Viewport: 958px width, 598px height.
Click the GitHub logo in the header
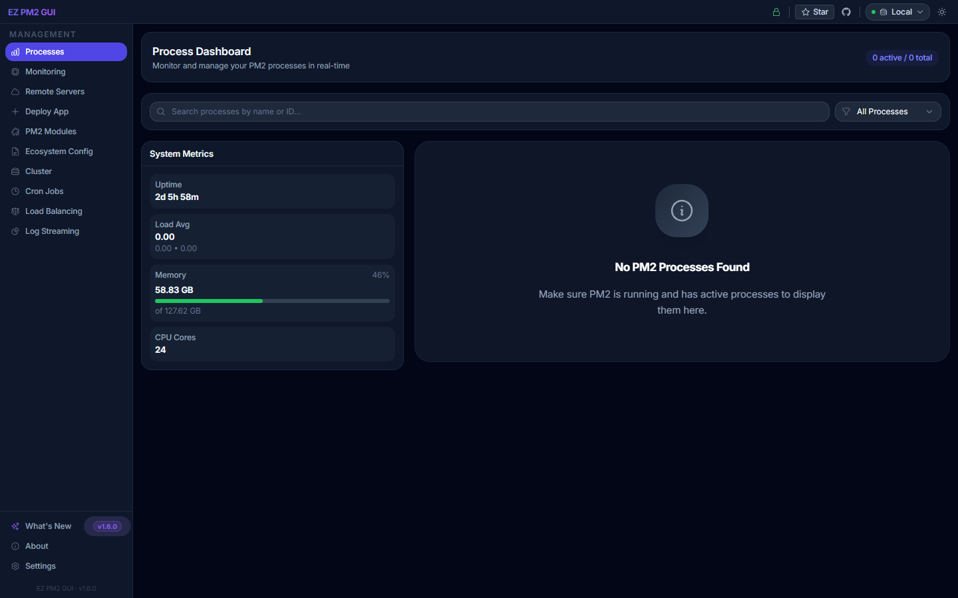tap(846, 11)
